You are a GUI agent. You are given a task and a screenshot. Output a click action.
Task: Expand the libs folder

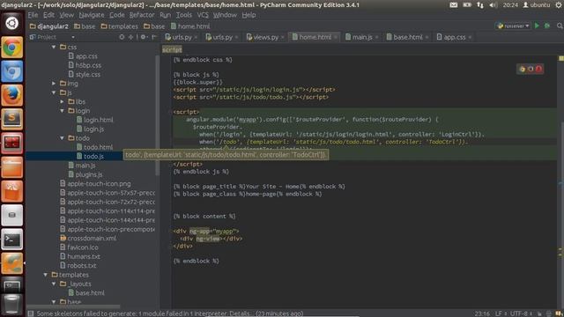point(62,102)
